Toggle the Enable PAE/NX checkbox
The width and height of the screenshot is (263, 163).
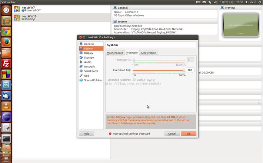[x=134, y=80]
